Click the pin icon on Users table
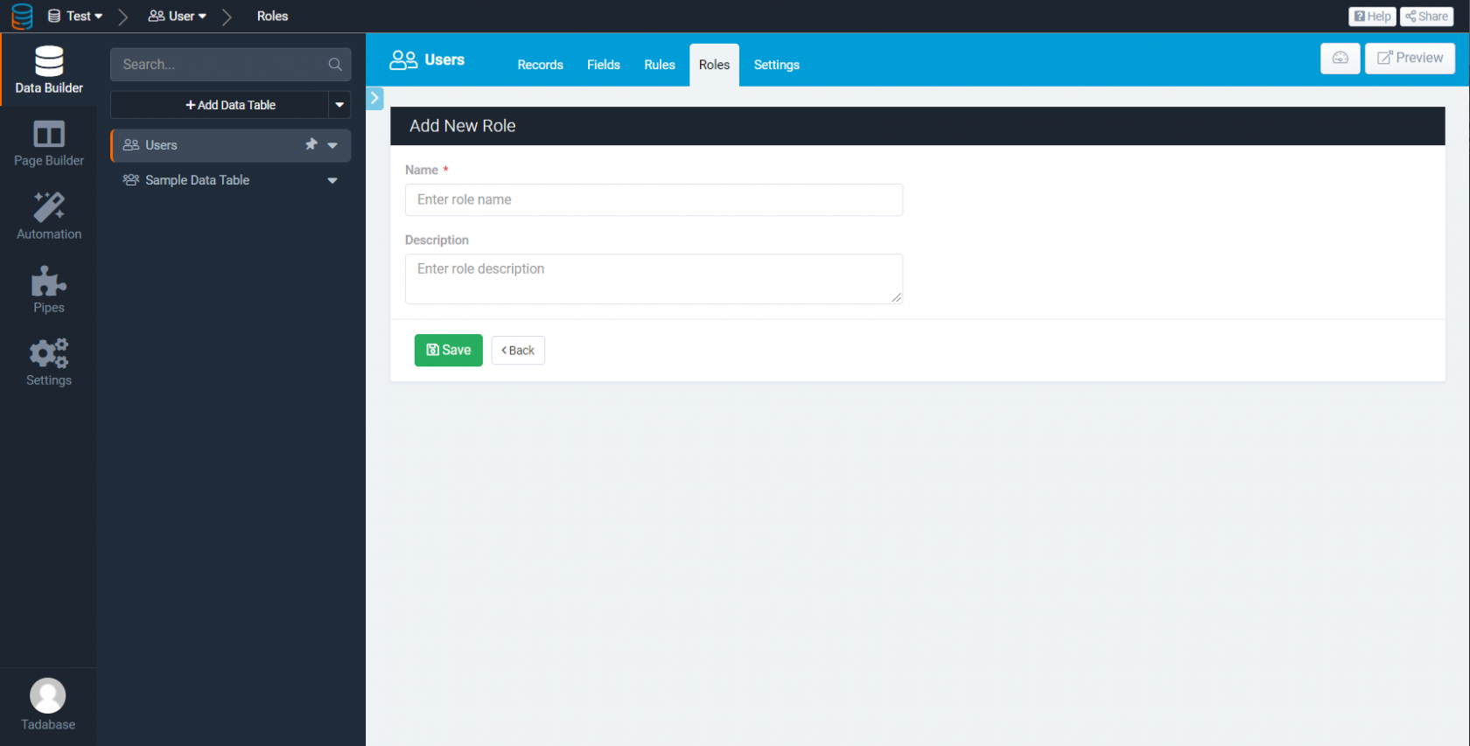1470x746 pixels. coord(311,144)
